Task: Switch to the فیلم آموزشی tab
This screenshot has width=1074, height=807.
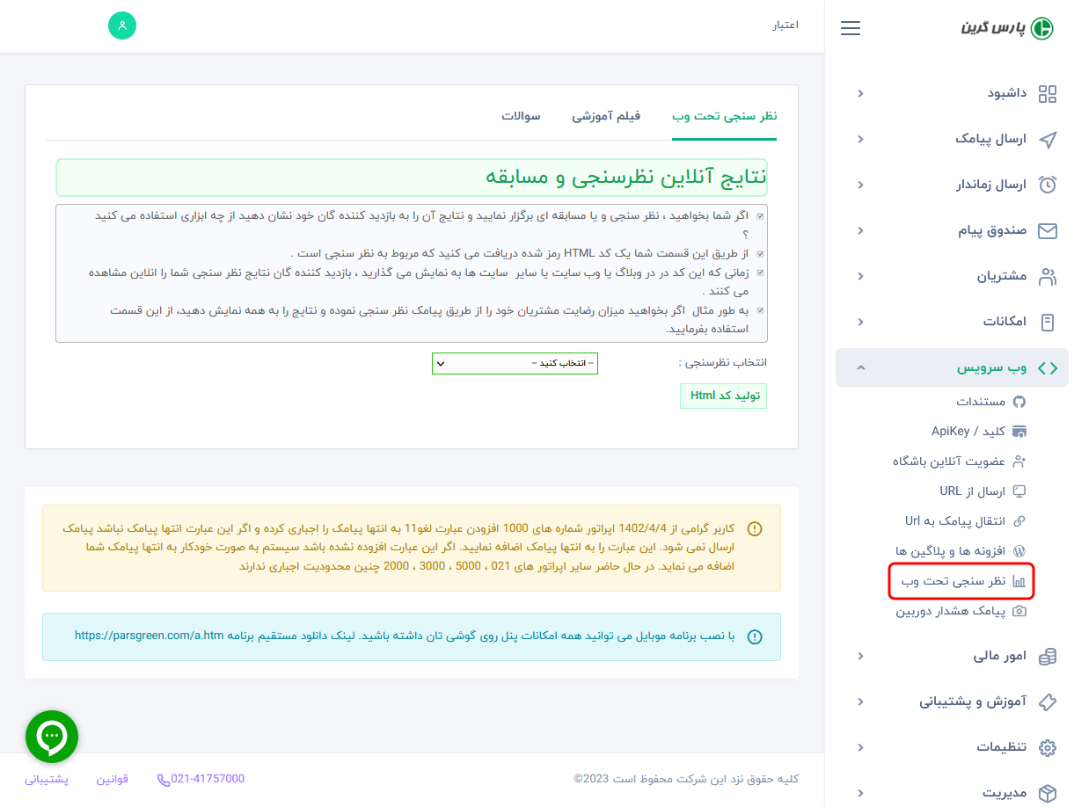Action: 605,115
